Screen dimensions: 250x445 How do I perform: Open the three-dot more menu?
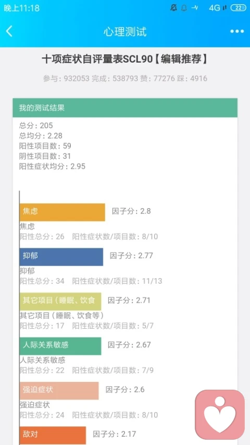(x=237, y=31)
